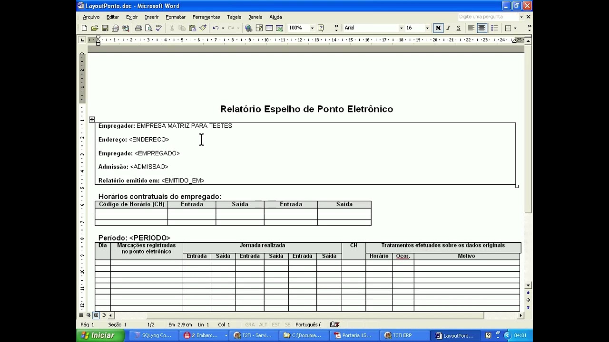Open the zoom percentage dropdown
This screenshot has width=609, height=342.
coord(312,28)
